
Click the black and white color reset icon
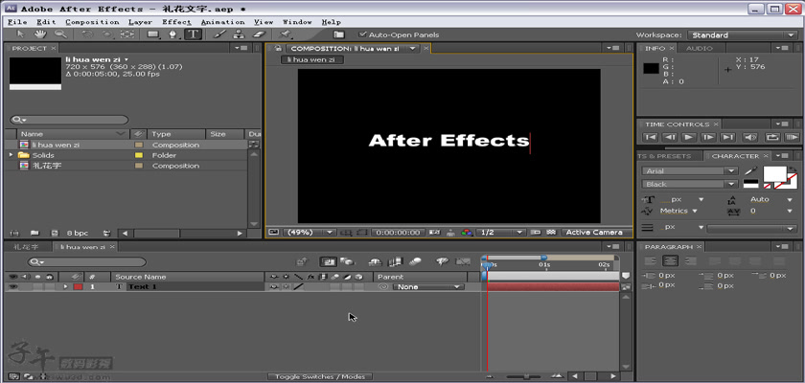[x=750, y=184]
